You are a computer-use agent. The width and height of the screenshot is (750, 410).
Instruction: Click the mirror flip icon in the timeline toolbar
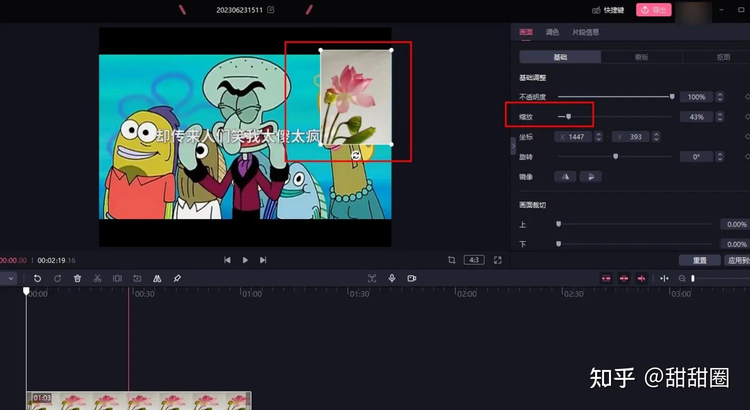coord(157,278)
